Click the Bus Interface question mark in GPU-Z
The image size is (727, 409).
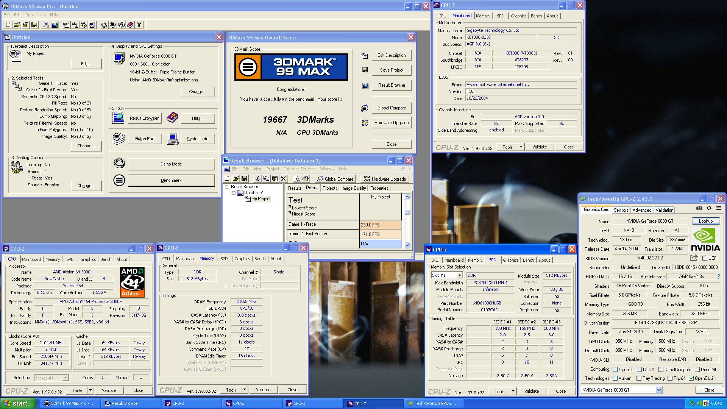(x=719, y=276)
